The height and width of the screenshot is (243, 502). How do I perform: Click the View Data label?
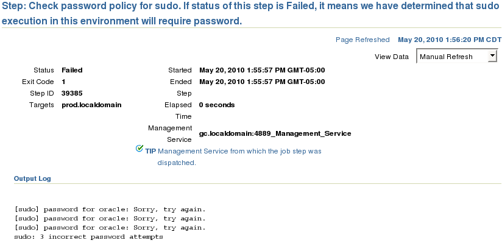tap(392, 57)
